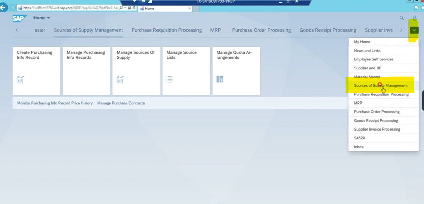This screenshot has height=204, width=424.
Task: Select MRP in the dropdown list
Action: [383, 103]
